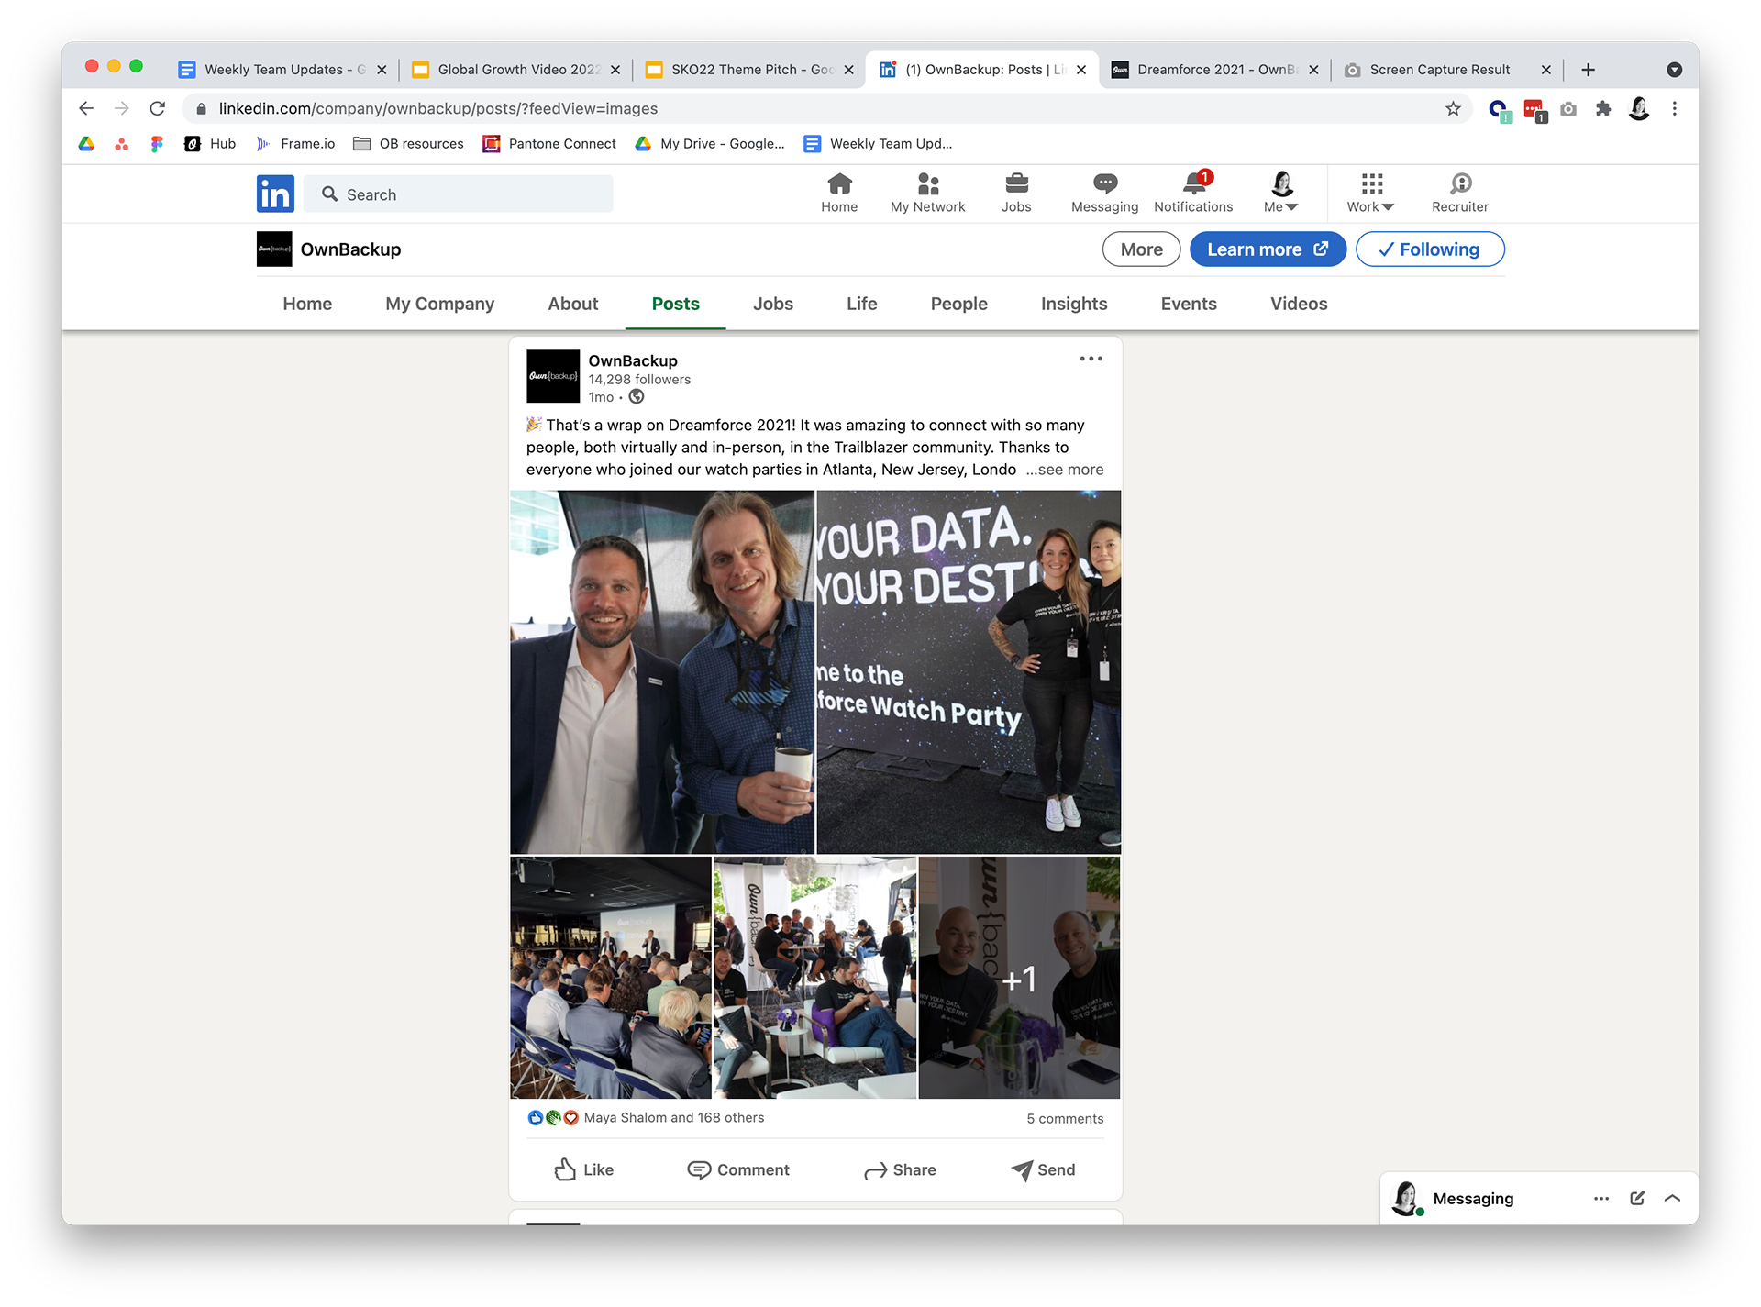
Task: Click the reactions icons on the post
Action: click(x=553, y=1117)
